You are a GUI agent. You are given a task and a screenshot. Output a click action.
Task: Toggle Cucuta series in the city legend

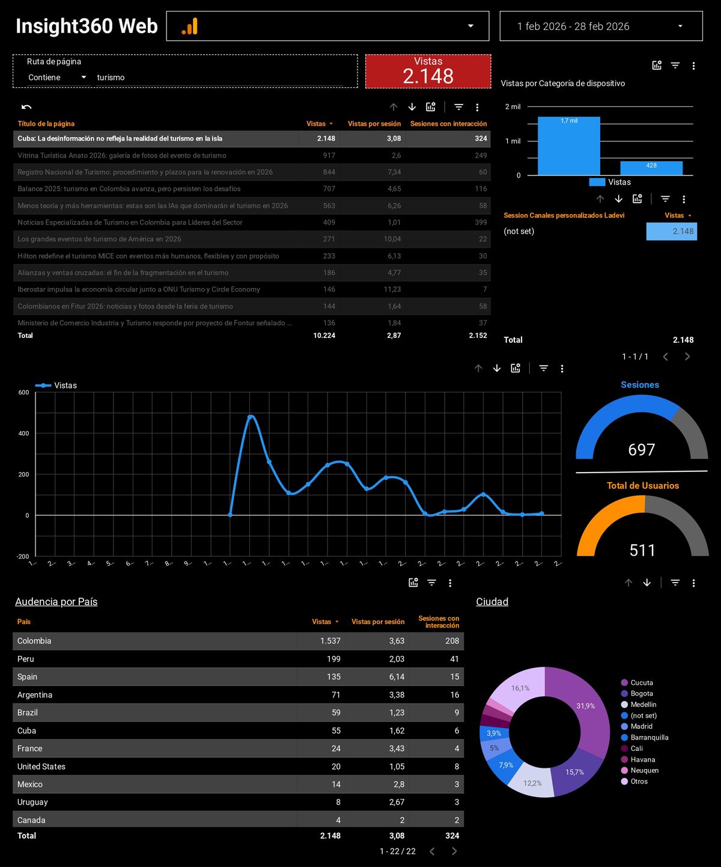(x=641, y=683)
